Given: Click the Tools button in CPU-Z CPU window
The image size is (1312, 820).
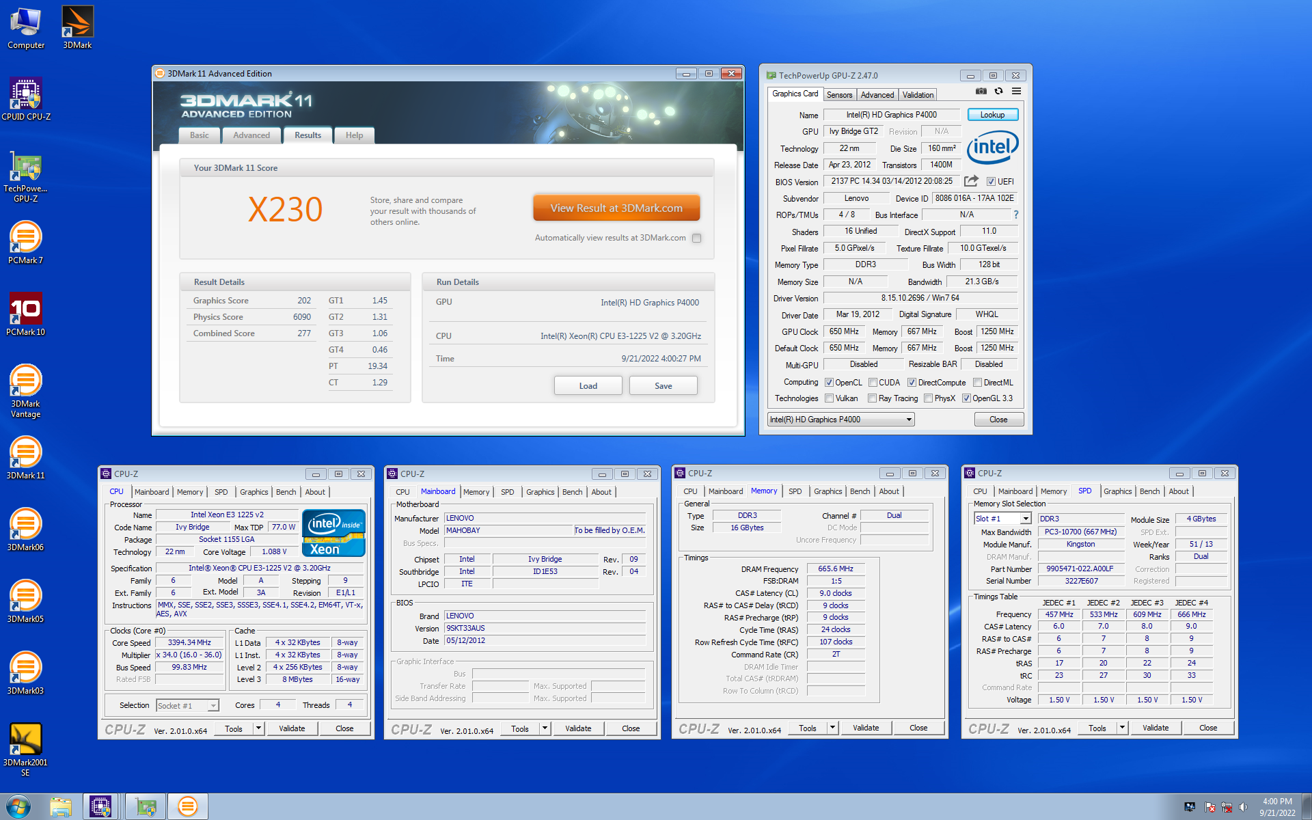Looking at the screenshot, I should coord(234,728).
